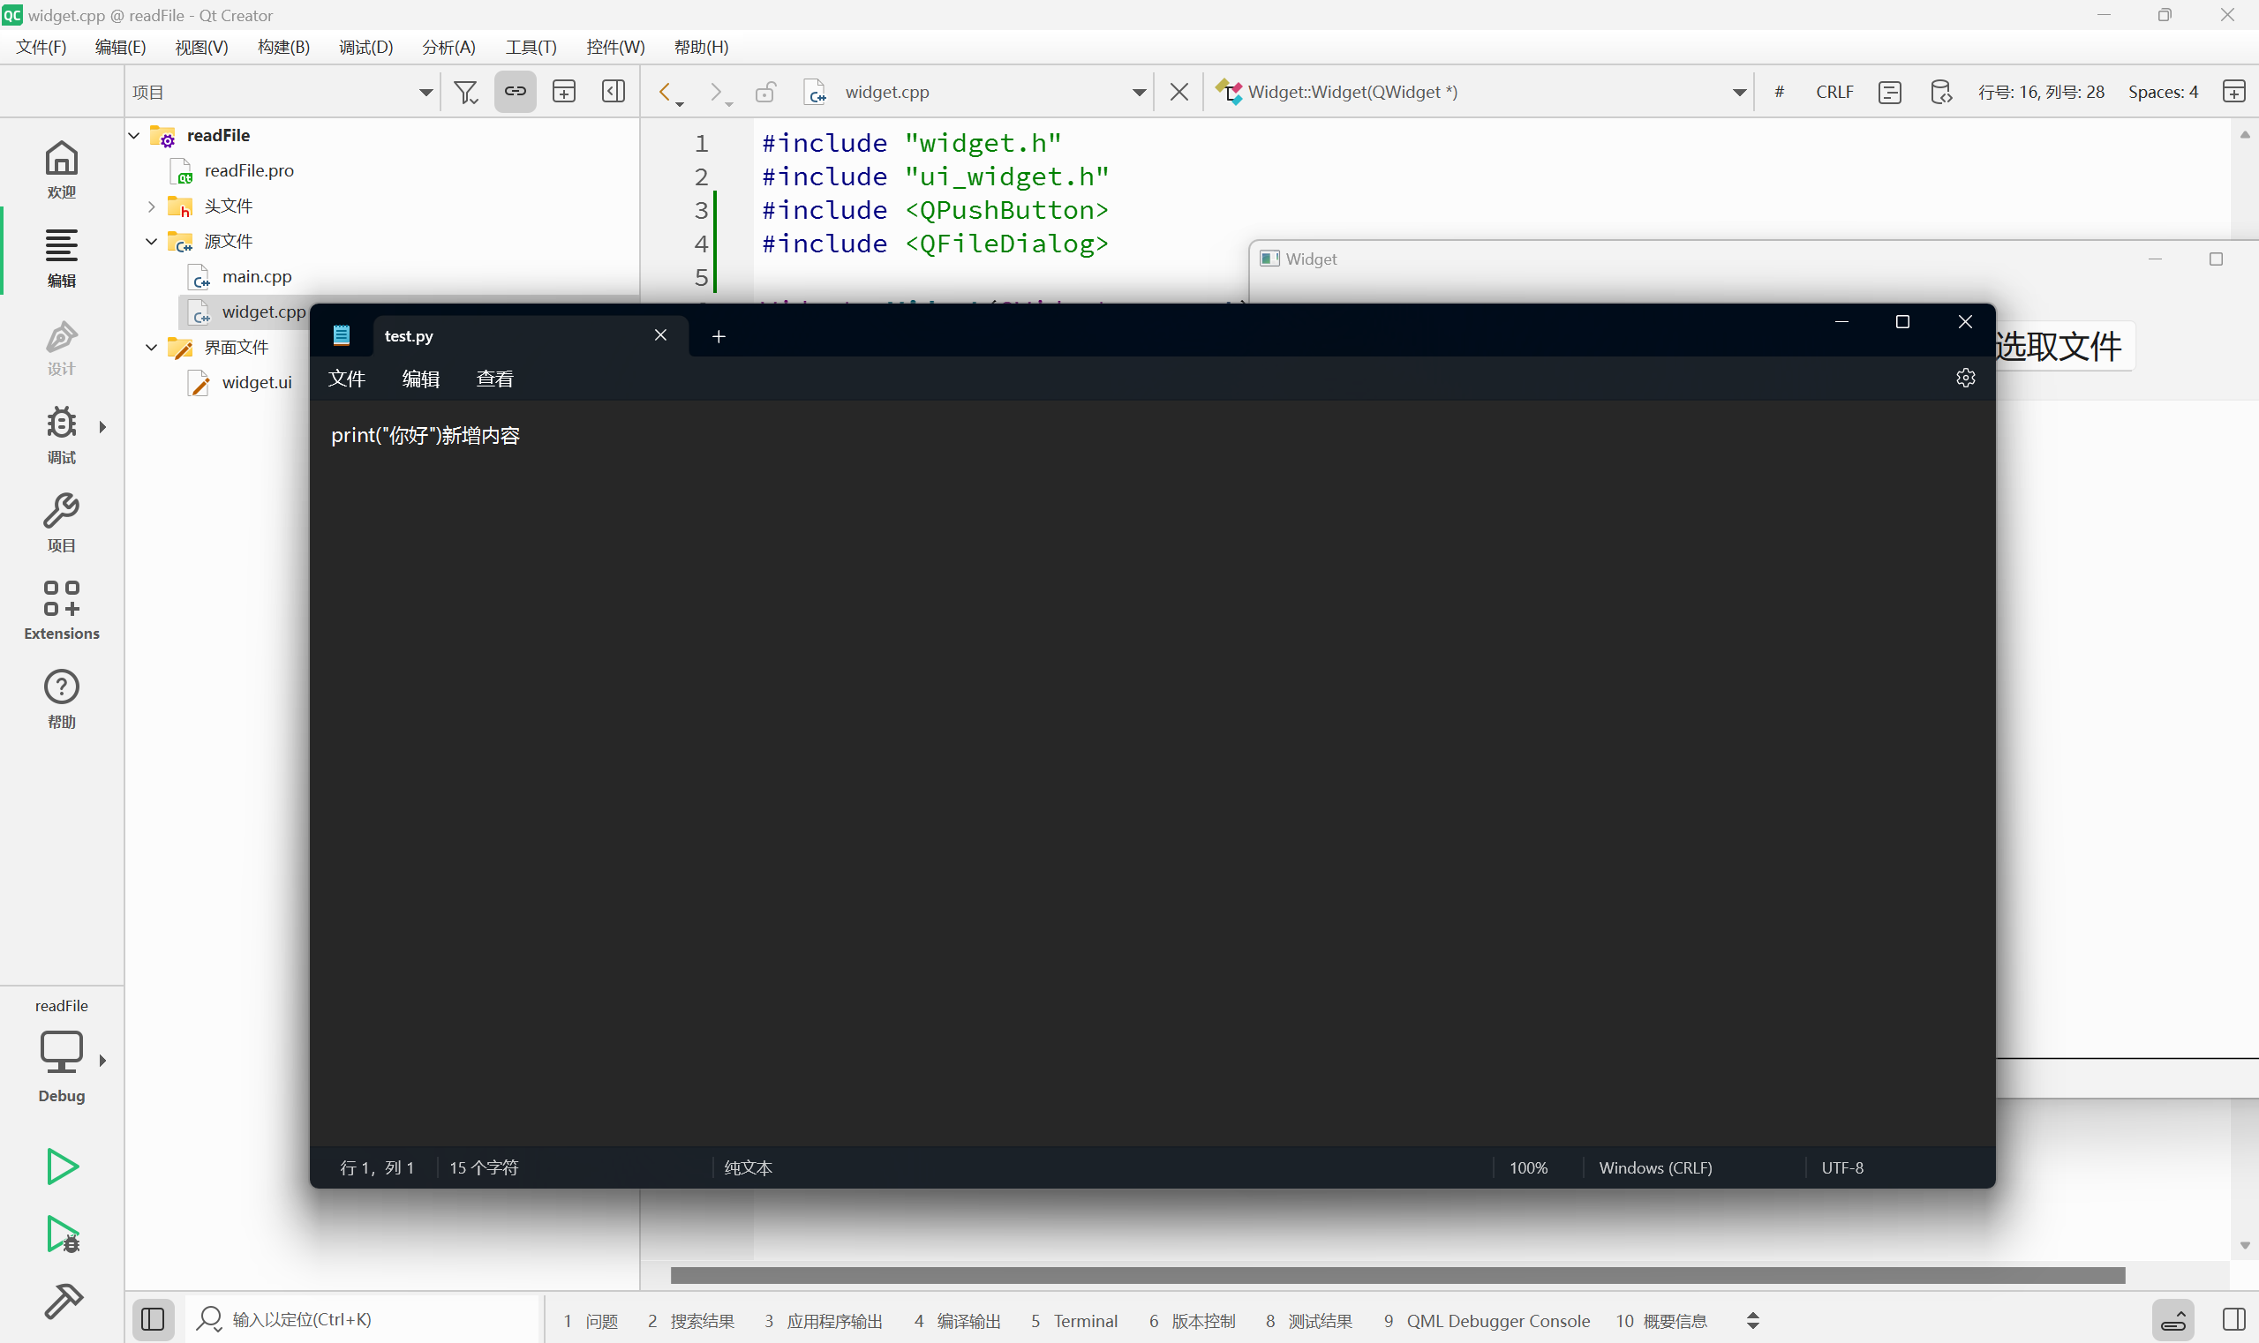Open the 项目 view dropdown
This screenshot has height=1343, width=2259.
click(425, 93)
